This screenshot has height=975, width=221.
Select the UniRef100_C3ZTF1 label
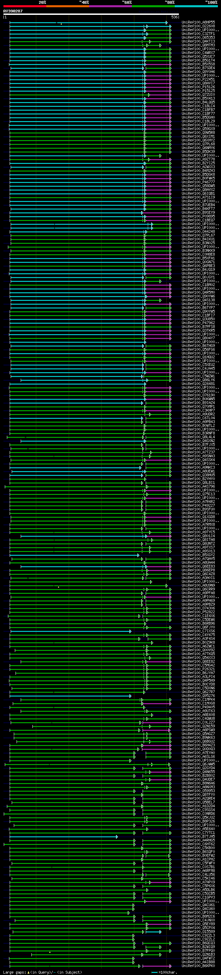(198, 34)
